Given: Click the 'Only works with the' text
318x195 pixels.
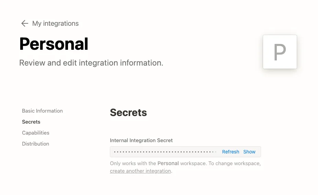Looking at the screenshot, I should click(x=133, y=163).
